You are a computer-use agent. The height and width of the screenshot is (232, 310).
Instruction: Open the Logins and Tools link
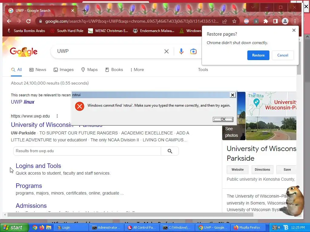(x=38, y=166)
